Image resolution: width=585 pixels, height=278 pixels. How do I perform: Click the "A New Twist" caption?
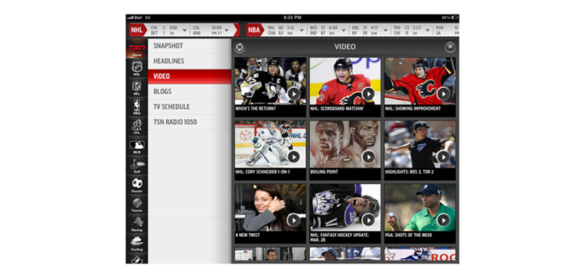pos(247,235)
